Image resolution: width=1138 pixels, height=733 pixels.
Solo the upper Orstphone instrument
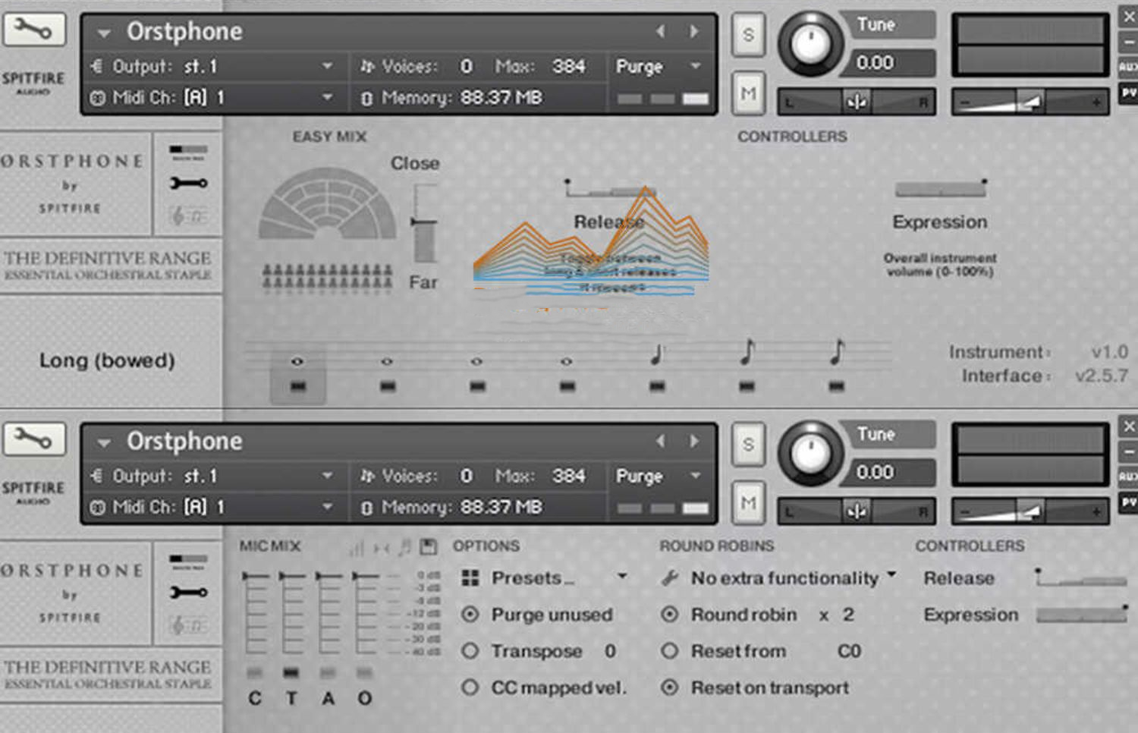pyautogui.click(x=748, y=35)
